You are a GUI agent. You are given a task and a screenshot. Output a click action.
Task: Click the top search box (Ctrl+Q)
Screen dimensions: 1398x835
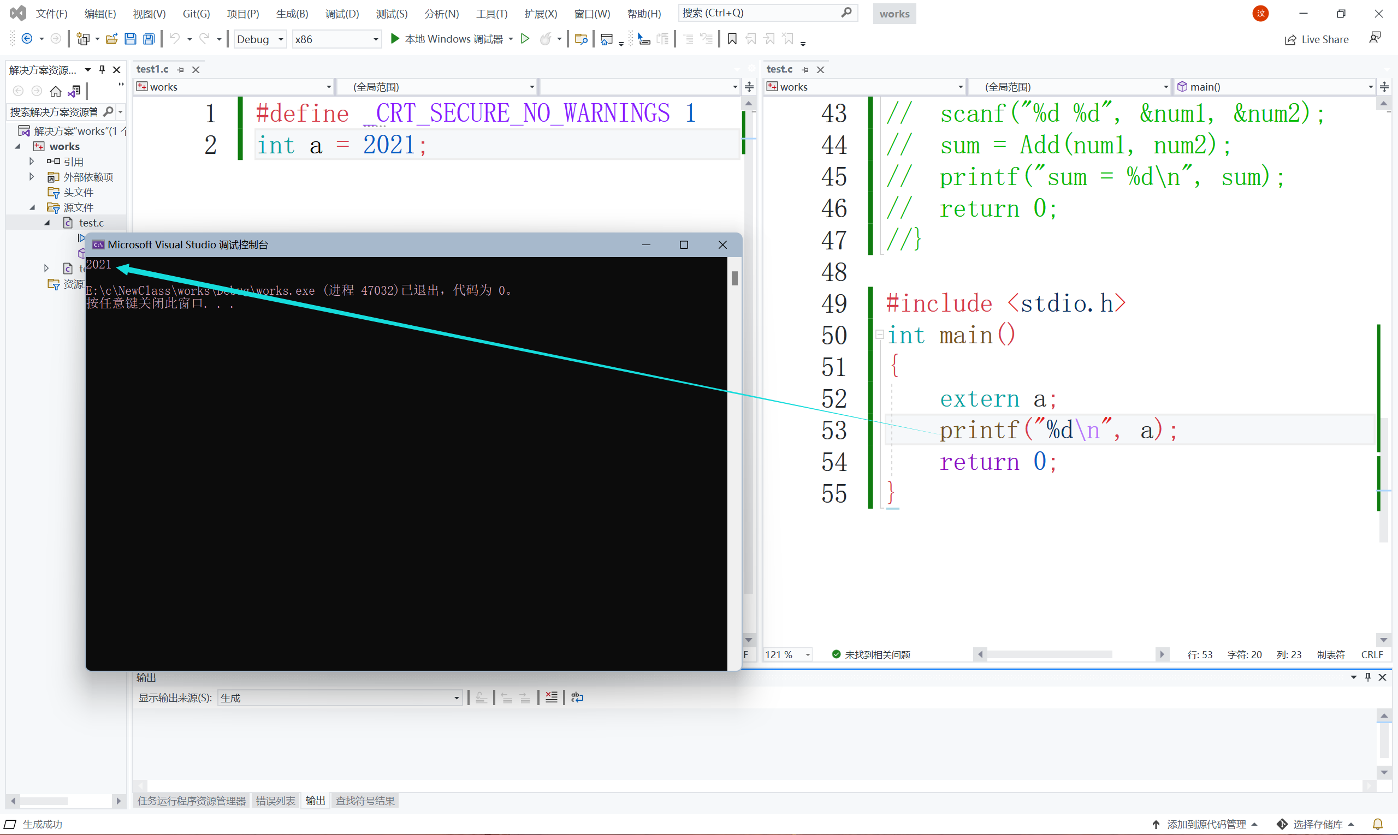[760, 13]
